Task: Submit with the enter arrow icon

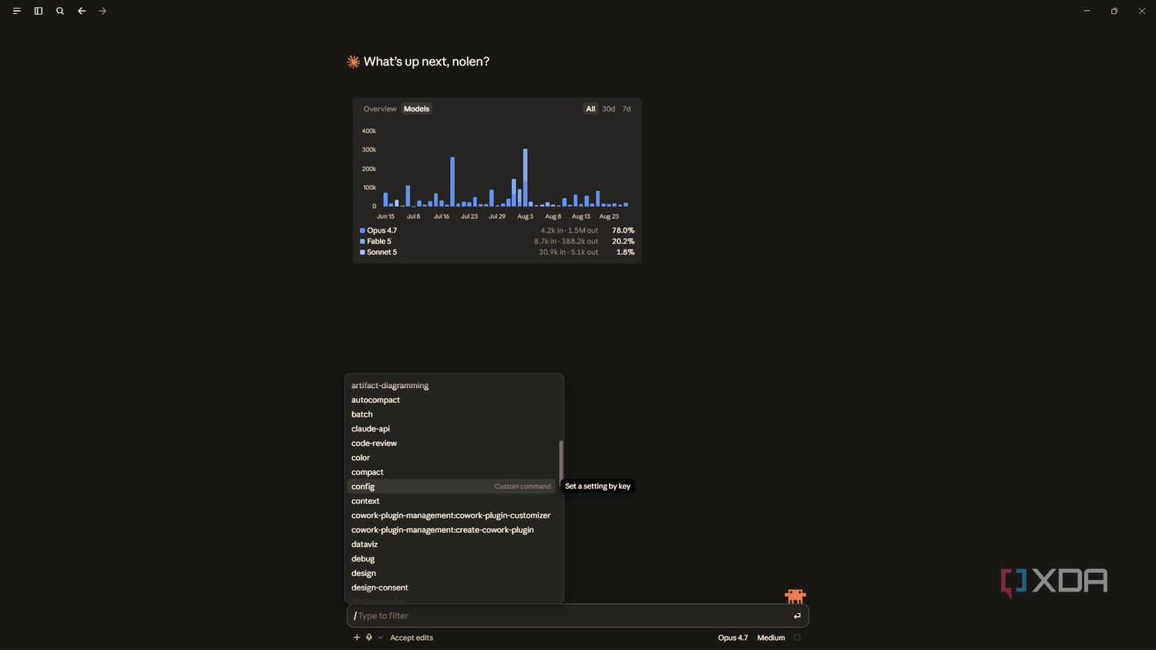Action: click(x=797, y=616)
